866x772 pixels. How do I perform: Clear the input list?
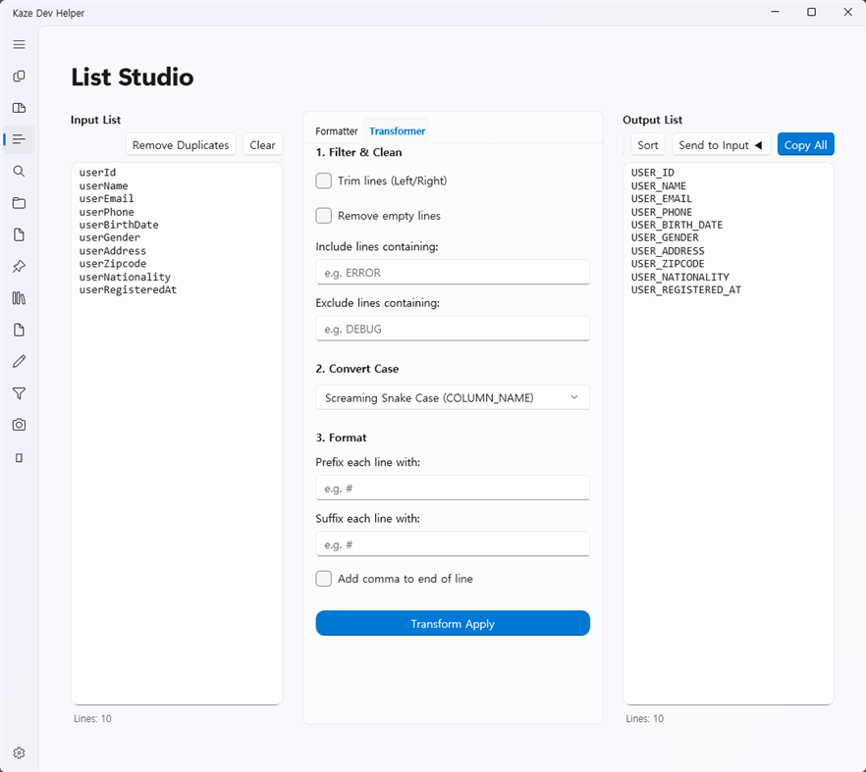click(262, 144)
